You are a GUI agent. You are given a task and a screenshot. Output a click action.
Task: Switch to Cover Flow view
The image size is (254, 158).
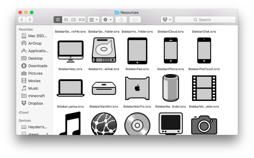click(x=82, y=20)
